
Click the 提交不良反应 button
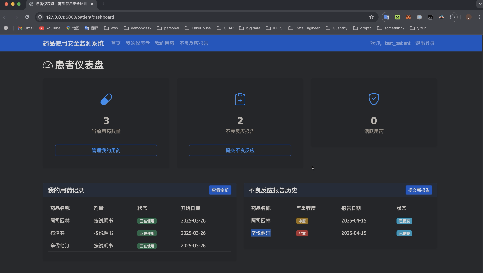240,150
